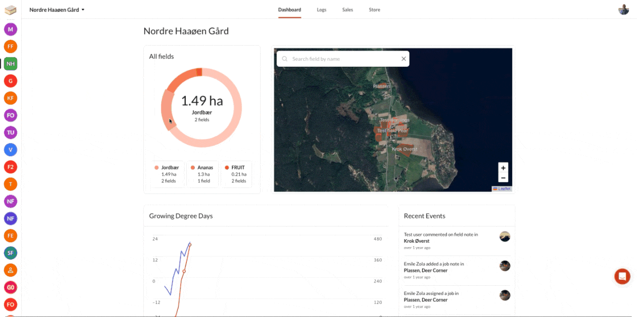Click the red FRUIT donut segment at the top
Image resolution: width=637 pixels, height=317 pixels.
[199, 72]
